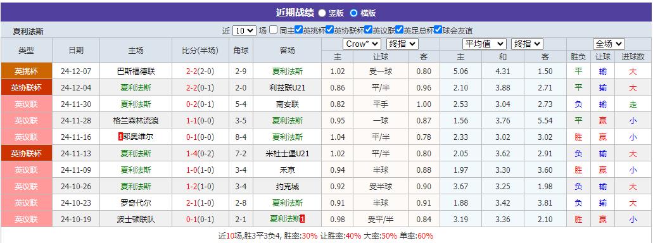
Task: Uncheck the 英挑杯 checkbox
Action: [298, 30]
